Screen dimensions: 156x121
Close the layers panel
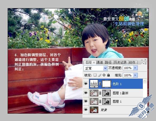tap(145, 60)
